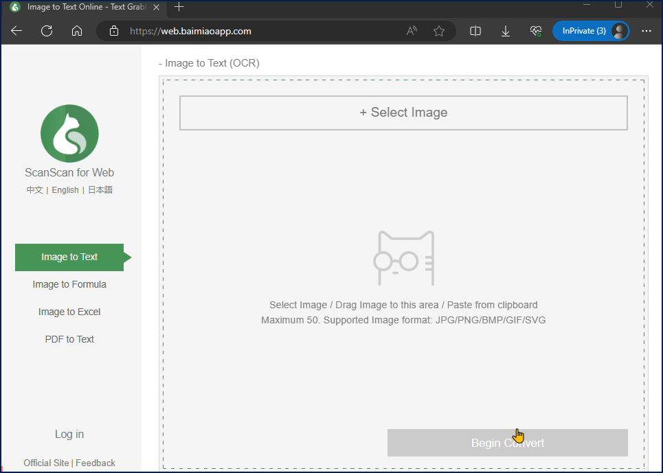The height and width of the screenshot is (473, 663).
Task: Reload the page with refresh icon
Action: (47, 31)
